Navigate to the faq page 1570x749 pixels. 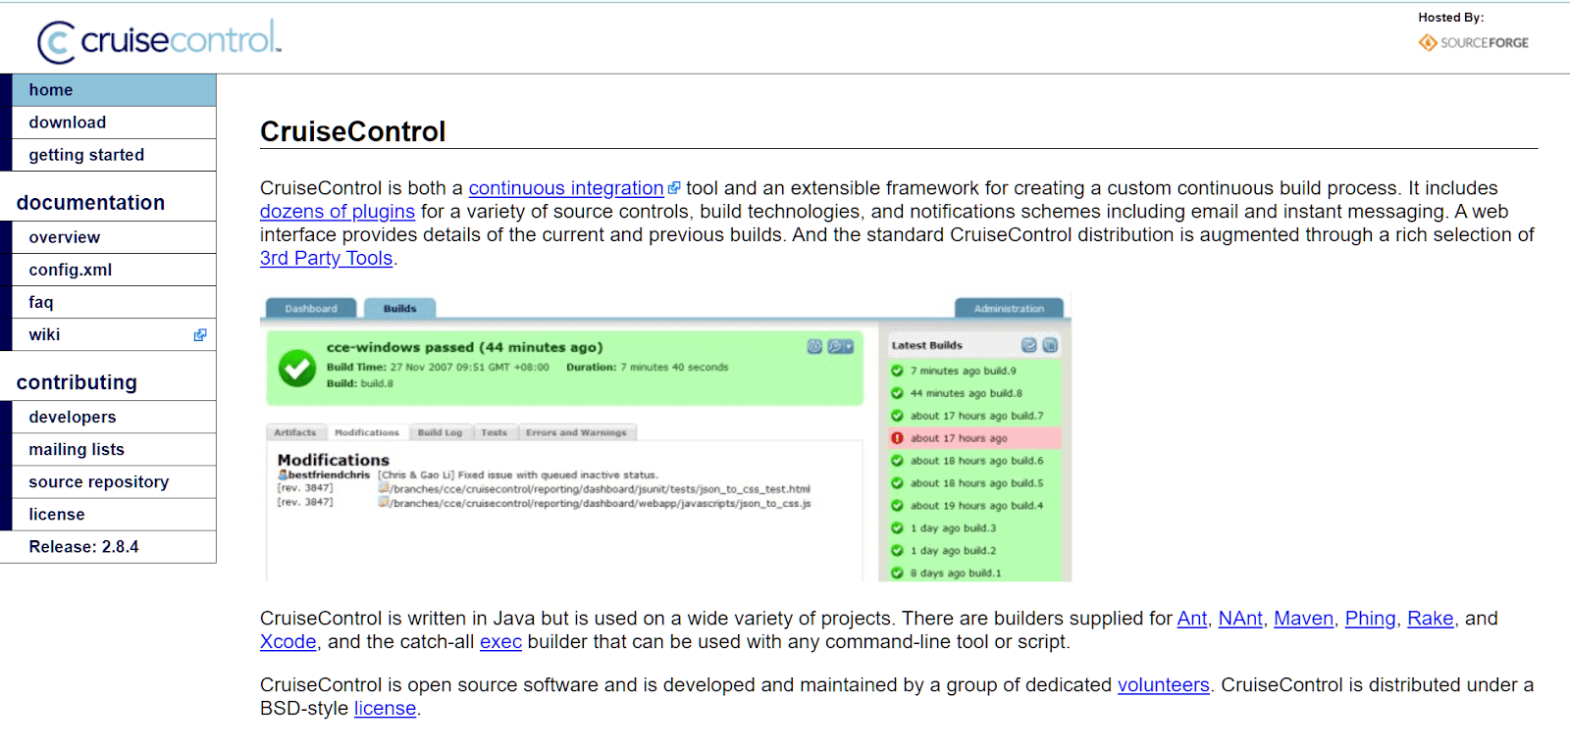[41, 302]
